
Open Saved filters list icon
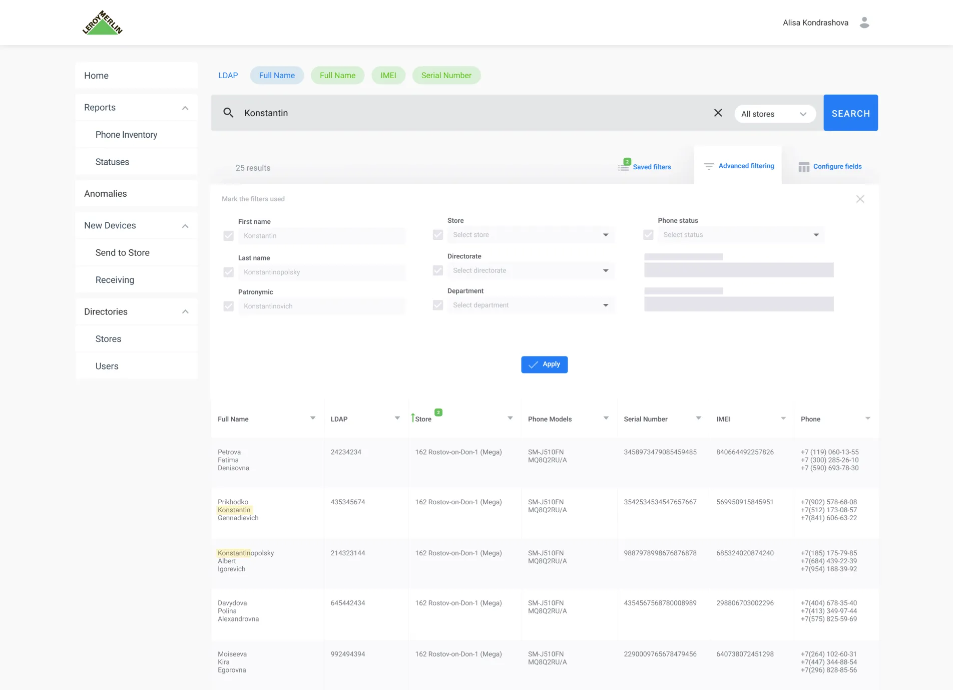pyautogui.click(x=623, y=167)
